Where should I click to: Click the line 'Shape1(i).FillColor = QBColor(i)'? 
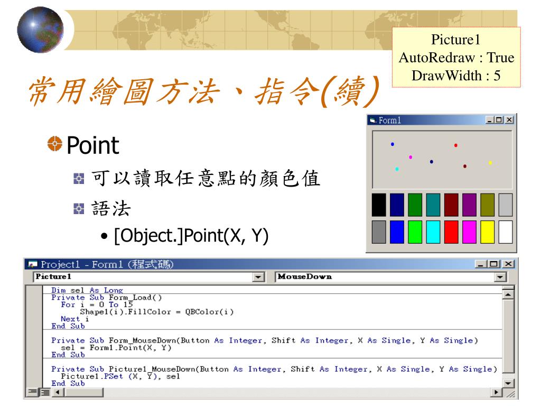pos(156,312)
